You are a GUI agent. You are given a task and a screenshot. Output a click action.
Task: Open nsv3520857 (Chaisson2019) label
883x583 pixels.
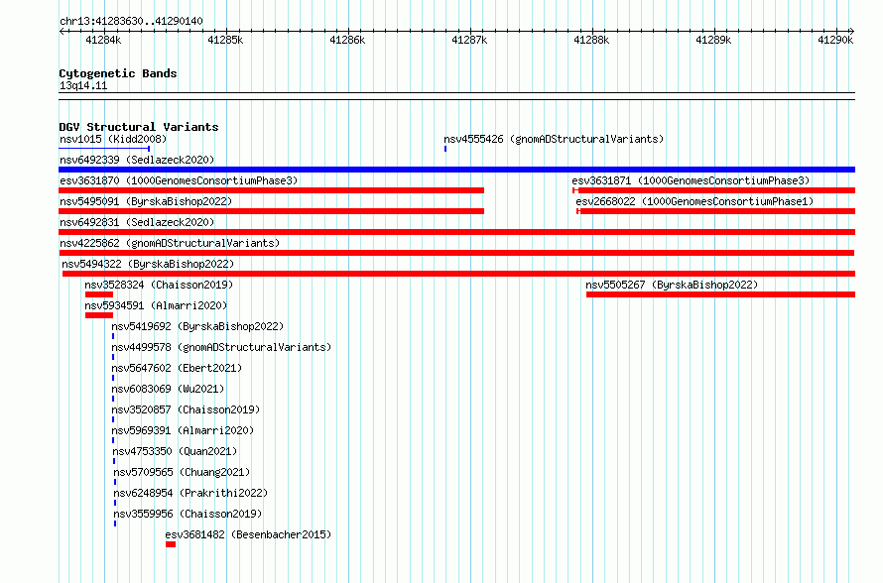click(186, 409)
